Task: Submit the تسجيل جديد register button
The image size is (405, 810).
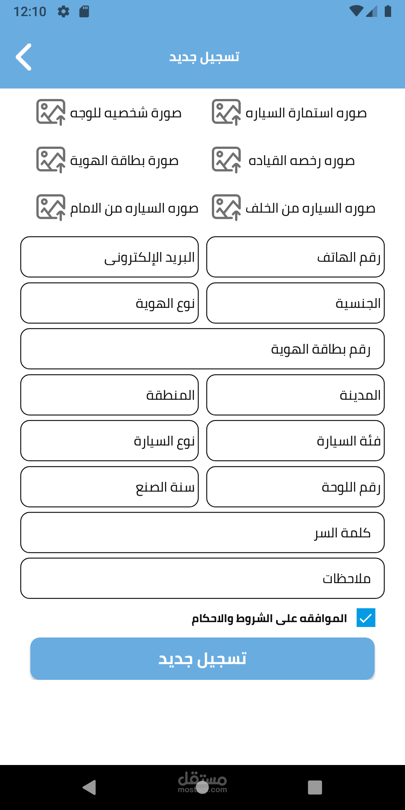Action: pos(202,658)
